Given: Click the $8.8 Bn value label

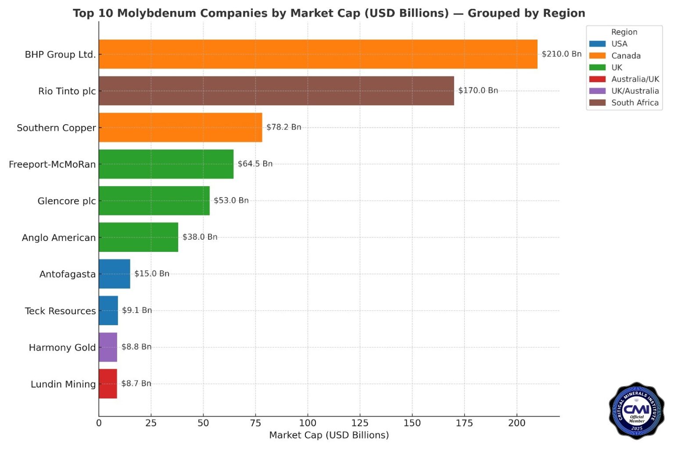Looking at the screenshot, I should (136, 347).
